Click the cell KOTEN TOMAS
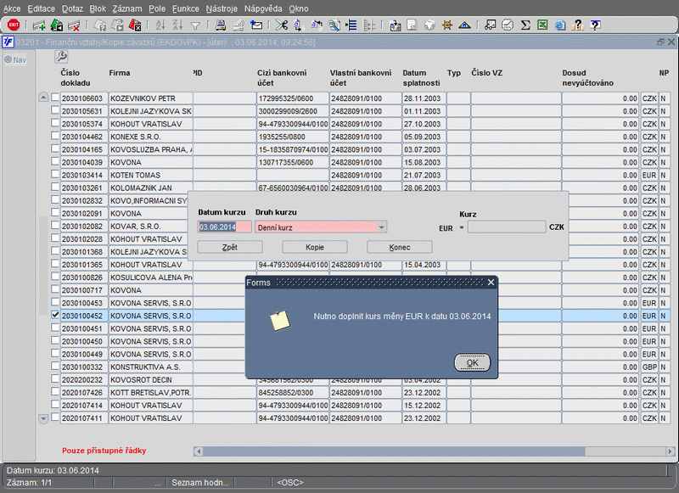This screenshot has width=679, height=493. pyautogui.click(x=150, y=175)
